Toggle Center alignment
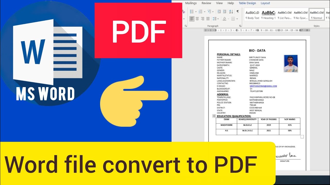The image size is (330, 185). coord(197,18)
